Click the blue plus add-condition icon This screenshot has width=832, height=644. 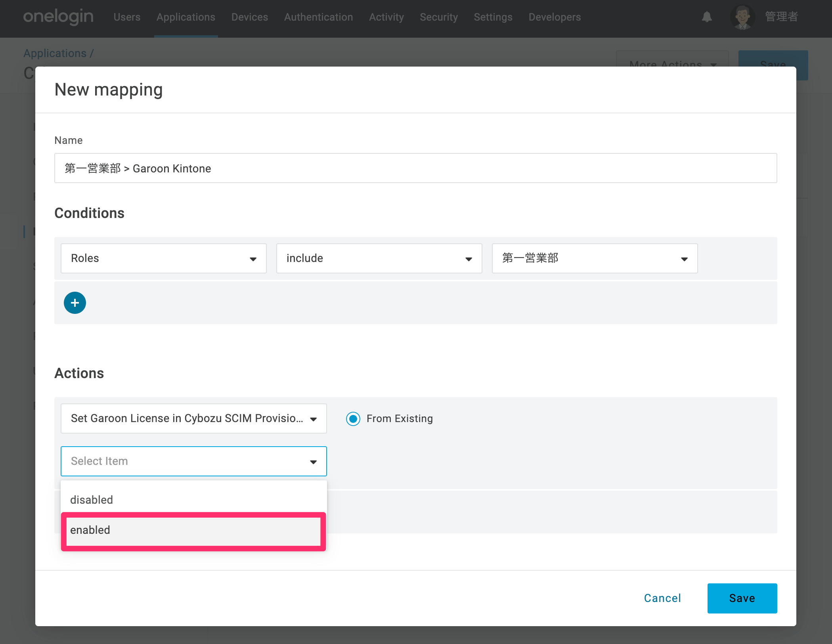point(75,303)
